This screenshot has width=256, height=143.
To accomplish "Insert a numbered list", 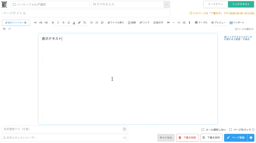I will 97,23.
